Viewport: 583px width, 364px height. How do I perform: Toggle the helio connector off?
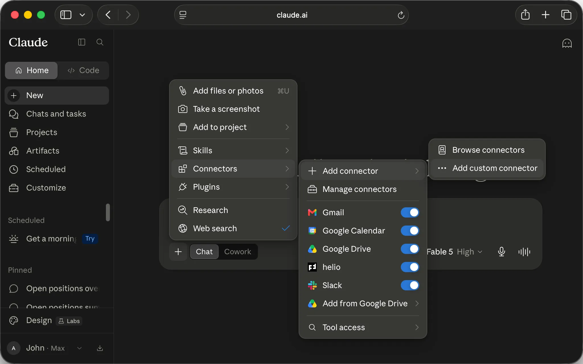click(x=410, y=267)
